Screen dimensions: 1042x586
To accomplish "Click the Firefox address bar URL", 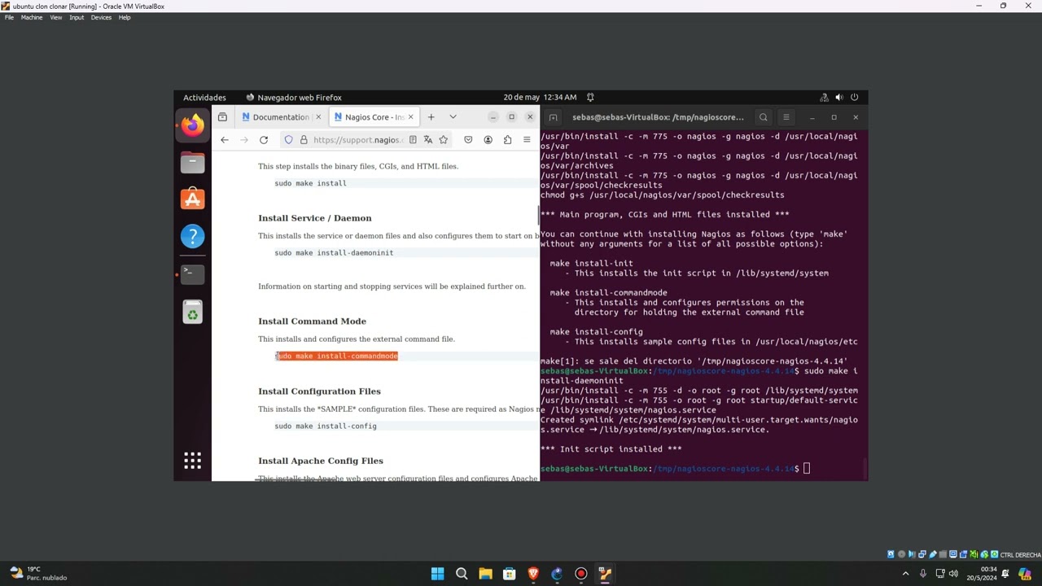I will coord(358,140).
